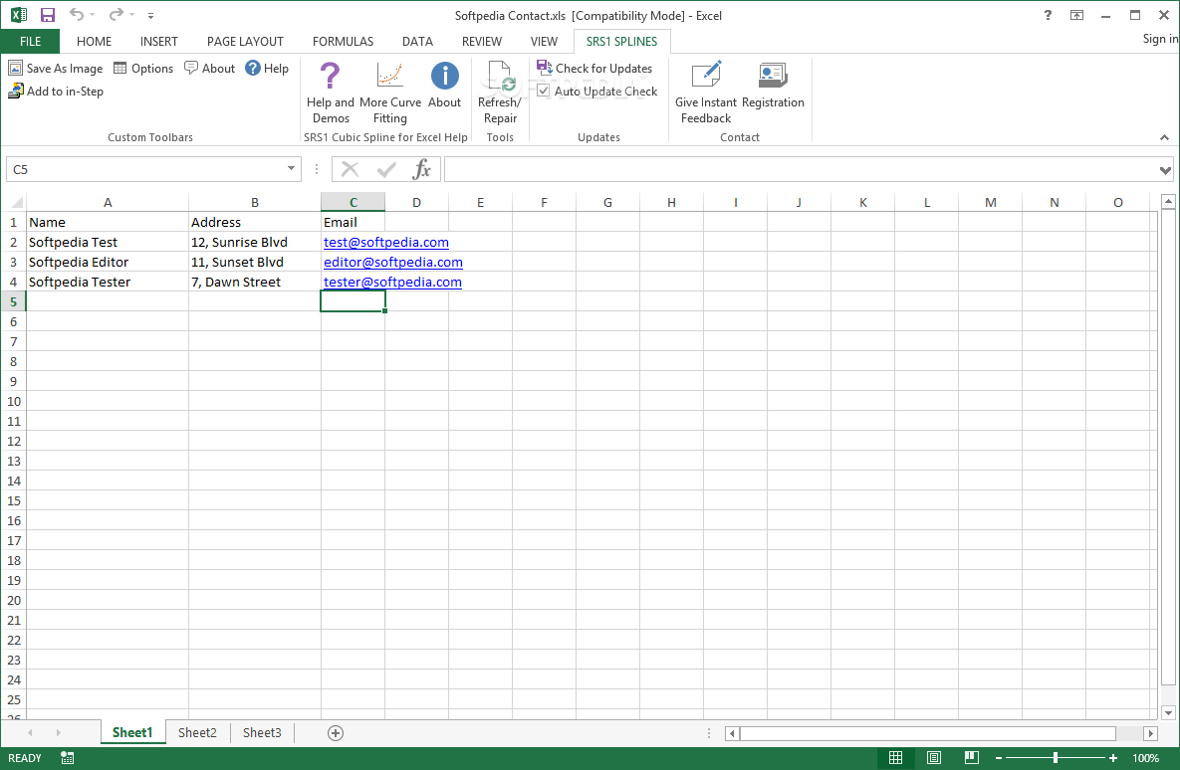Open Ribbon Display Options
1180x770 pixels.
pos(1076,15)
